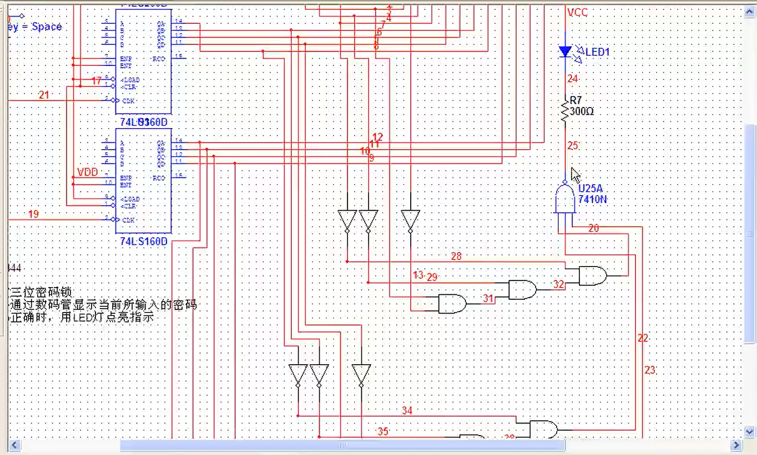
Task: Click net label 28
Action: click(x=456, y=257)
